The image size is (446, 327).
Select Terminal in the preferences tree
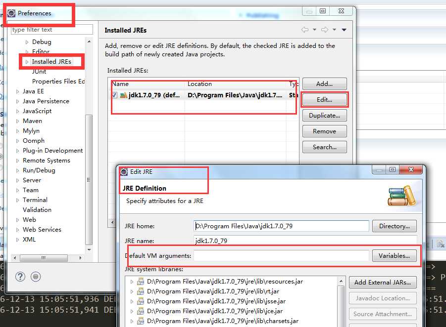(x=35, y=200)
